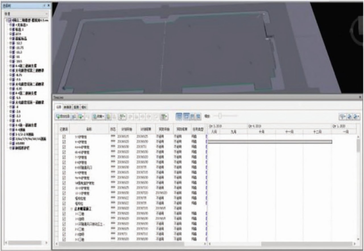Screen dimensions: 364x251
Task: Toggle Active checkbox for 1-1三轴 row
Action: [64, 214]
